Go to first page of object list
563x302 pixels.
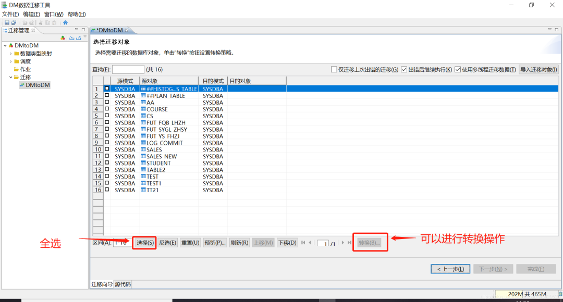tap(303, 243)
